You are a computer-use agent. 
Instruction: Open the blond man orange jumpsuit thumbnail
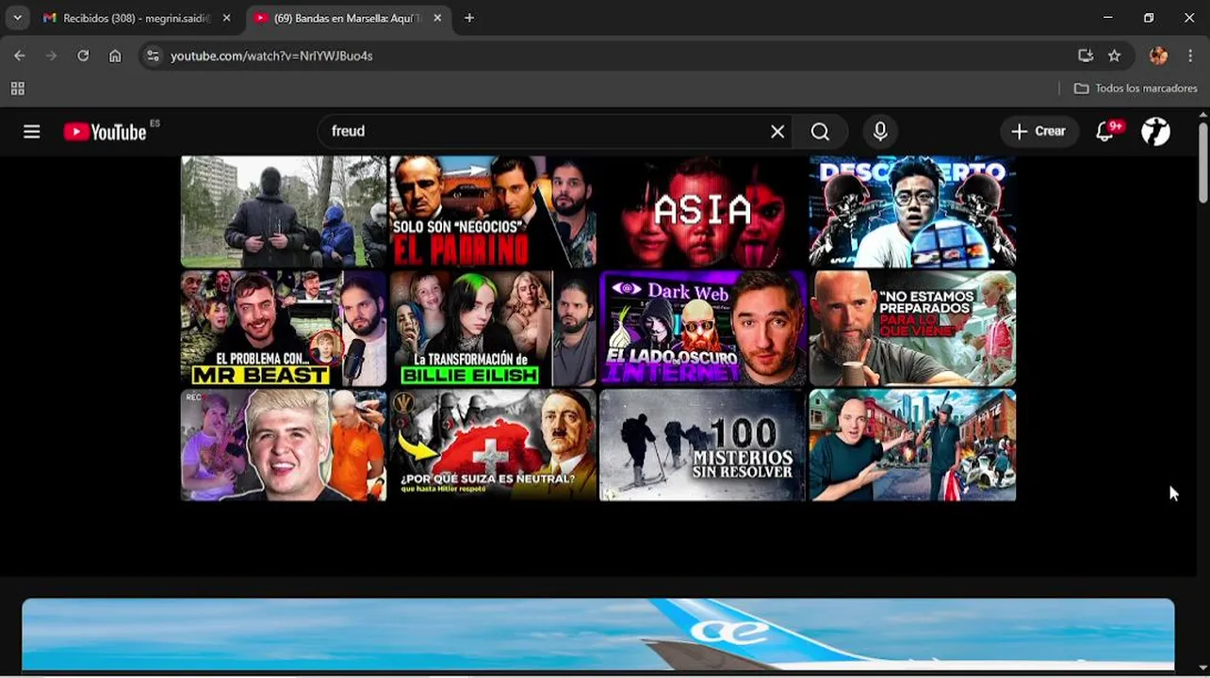(284, 444)
